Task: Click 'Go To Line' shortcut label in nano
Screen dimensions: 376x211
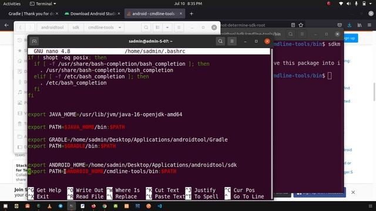Action: click(249, 197)
